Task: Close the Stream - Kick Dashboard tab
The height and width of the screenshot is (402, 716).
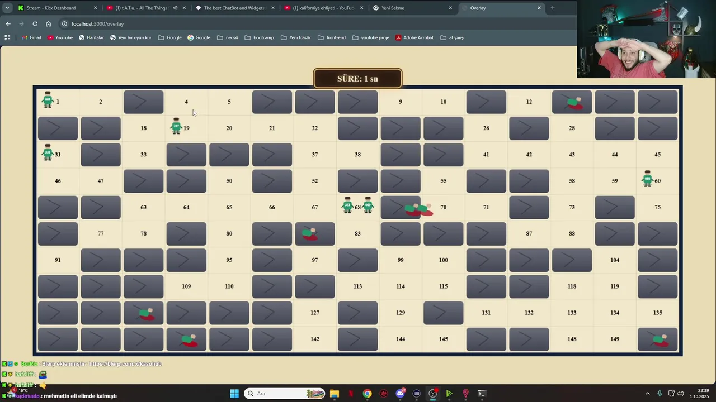Action: pos(95,8)
